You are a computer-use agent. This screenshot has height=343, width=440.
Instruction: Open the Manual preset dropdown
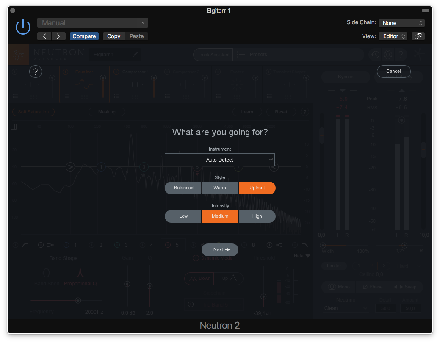[x=93, y=23]
